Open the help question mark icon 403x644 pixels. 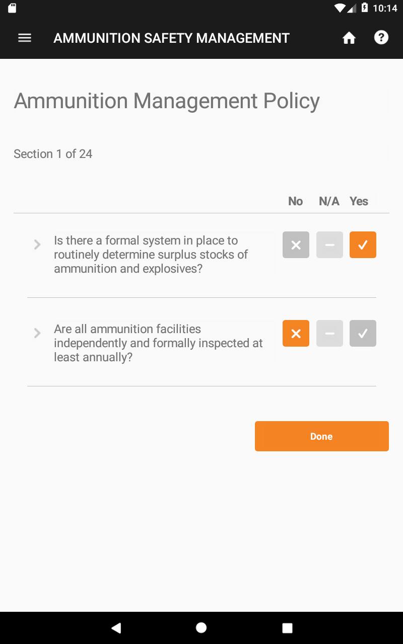pos(381,38)
